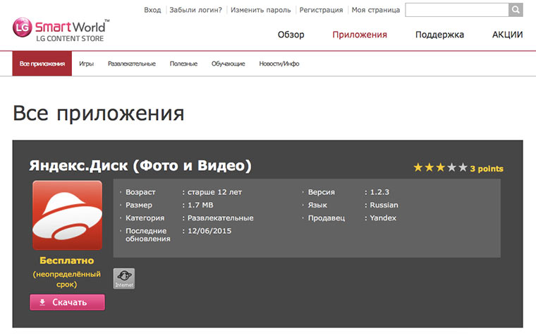
Task: Open the Забыли логин? link
Action: click(195, 10)
